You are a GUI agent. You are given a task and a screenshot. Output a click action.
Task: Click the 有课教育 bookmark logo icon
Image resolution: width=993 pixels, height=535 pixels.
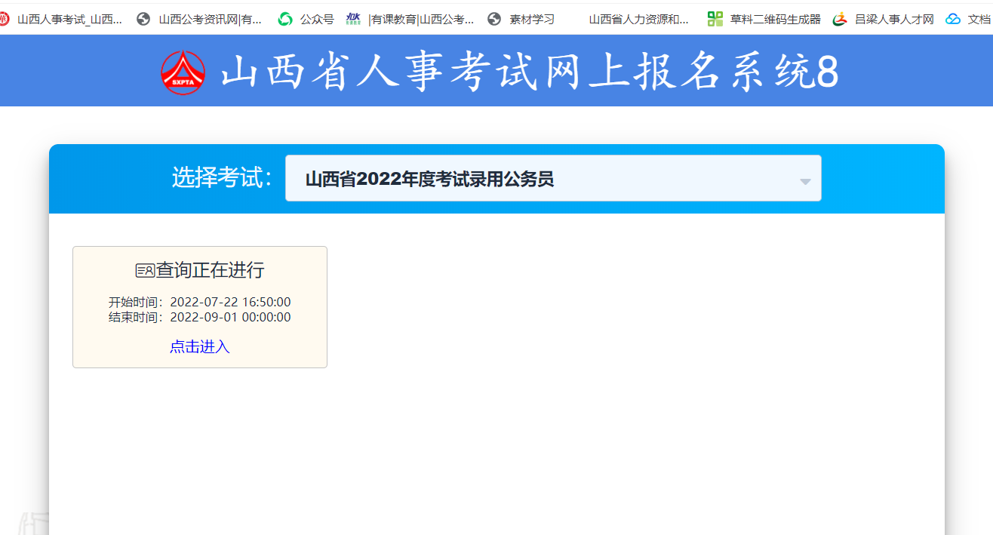pyautogui.click(x=353, y=20)
